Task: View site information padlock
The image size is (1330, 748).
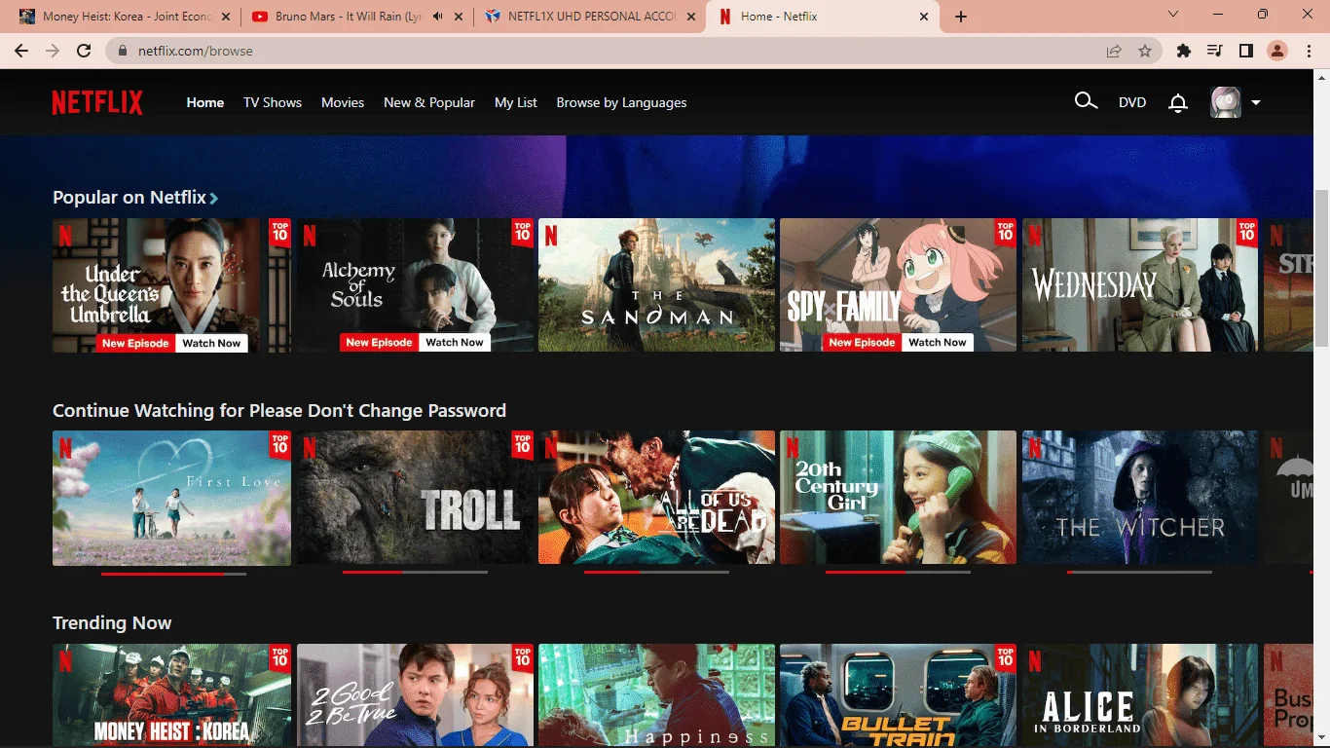Action: [x=123, y=51]
